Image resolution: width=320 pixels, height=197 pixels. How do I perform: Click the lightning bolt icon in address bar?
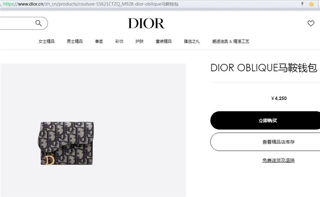click(x=302, y=4)
